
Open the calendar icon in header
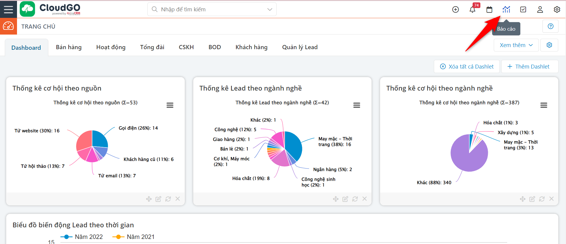click(489, 10)
